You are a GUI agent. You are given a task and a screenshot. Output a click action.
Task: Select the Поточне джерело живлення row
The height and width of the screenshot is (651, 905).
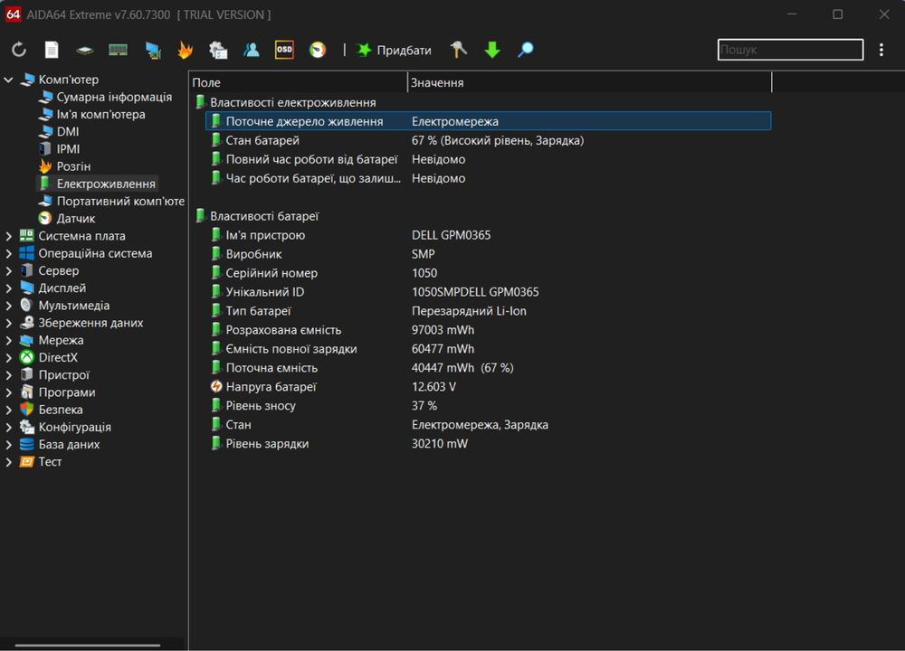(x=489, y=121)
